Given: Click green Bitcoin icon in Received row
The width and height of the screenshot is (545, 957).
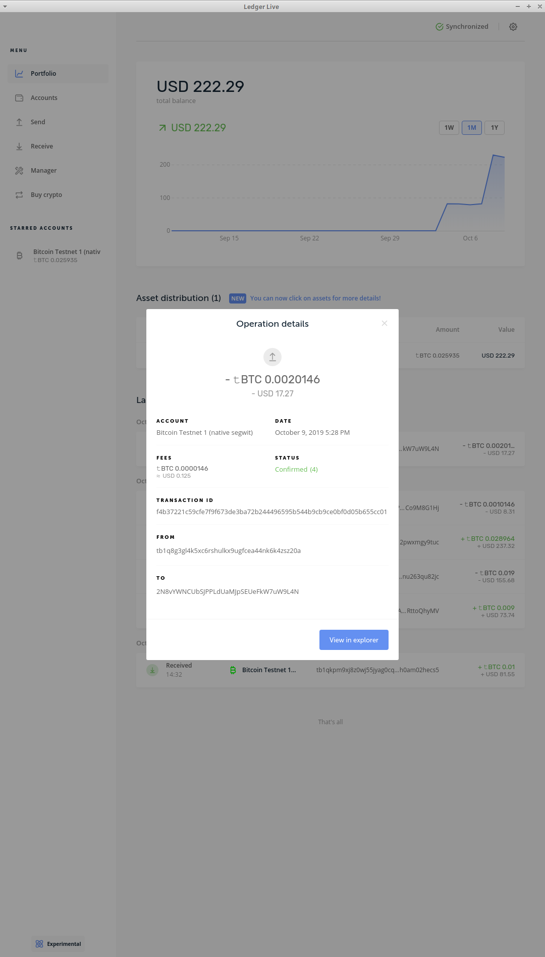Looking at the screenshot, I should (x=233, y=670).
